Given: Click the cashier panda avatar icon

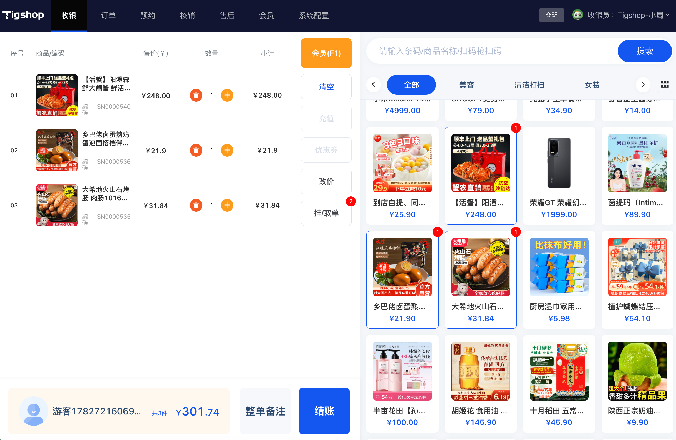Looking at the screenshot, I should pyautogui.click(x=578, y=15).
